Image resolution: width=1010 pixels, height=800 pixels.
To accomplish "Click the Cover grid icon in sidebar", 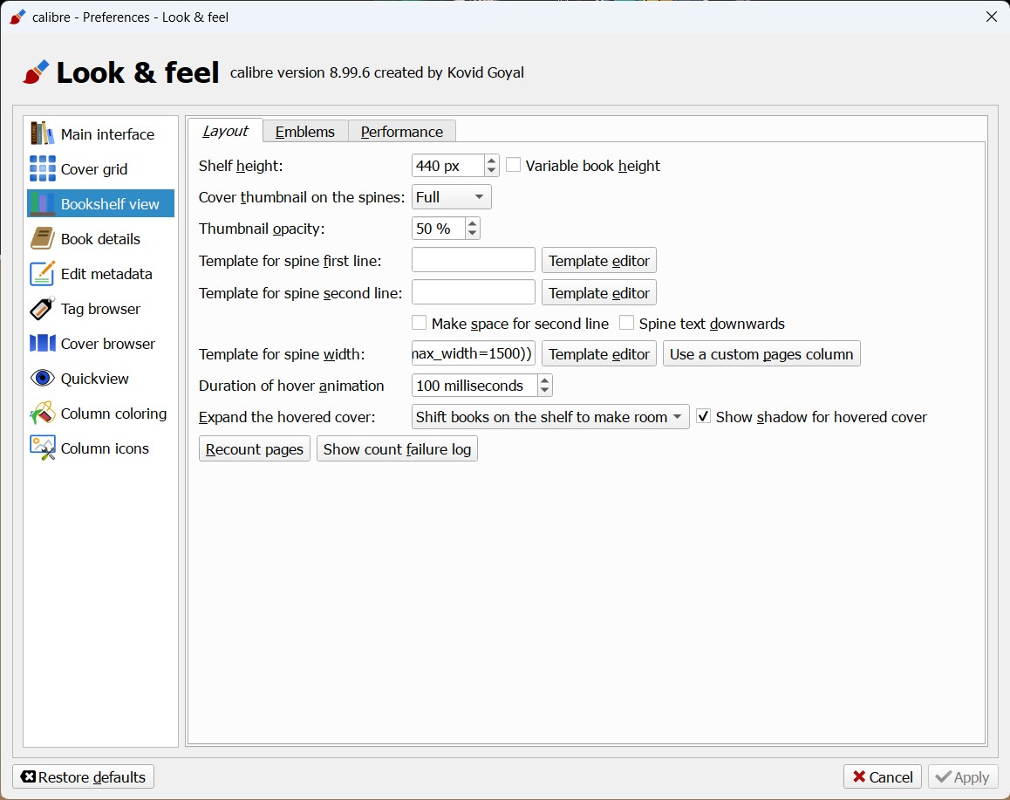I will (43, 168).
